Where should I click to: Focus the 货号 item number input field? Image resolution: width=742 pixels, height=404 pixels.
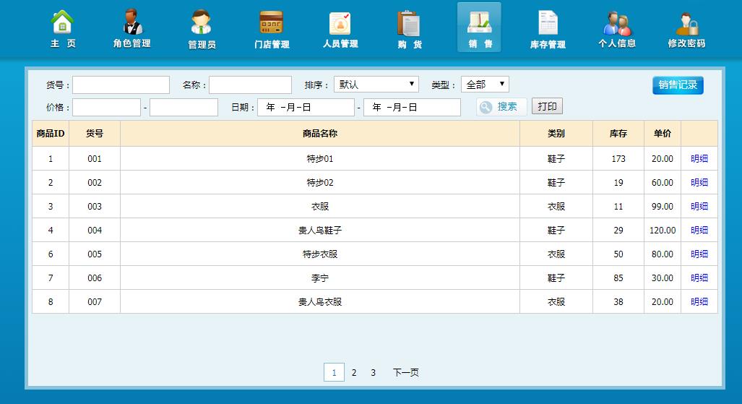click(x=121, y=85)
